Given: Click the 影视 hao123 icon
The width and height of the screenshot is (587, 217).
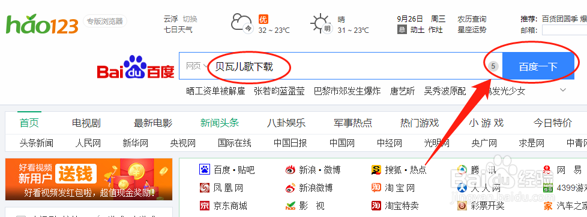Looking at the screenshot, I should pos(290,206).
